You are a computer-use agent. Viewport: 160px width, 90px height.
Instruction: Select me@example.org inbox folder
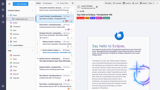(x=20, y=19)
